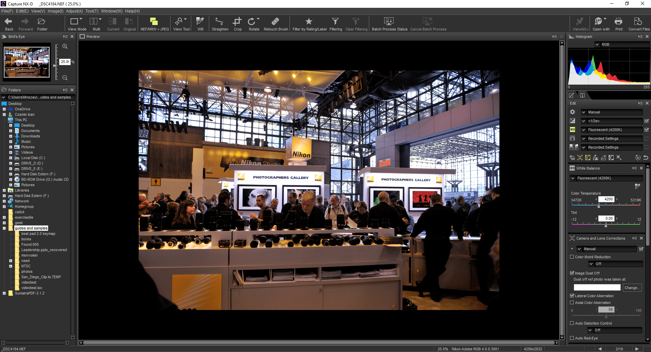The width and height of the screenshot is (651, 352).
Task: Click the revert adjustments circular icon
Action: [638, 158]
